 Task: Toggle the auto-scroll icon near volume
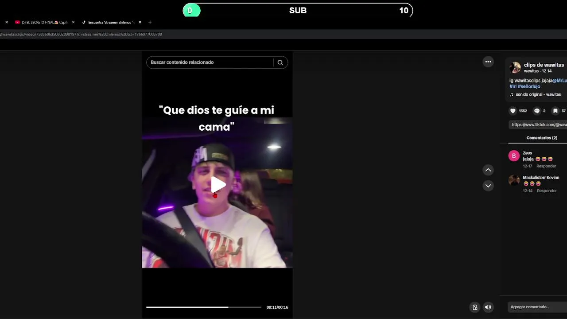[475, 307]
